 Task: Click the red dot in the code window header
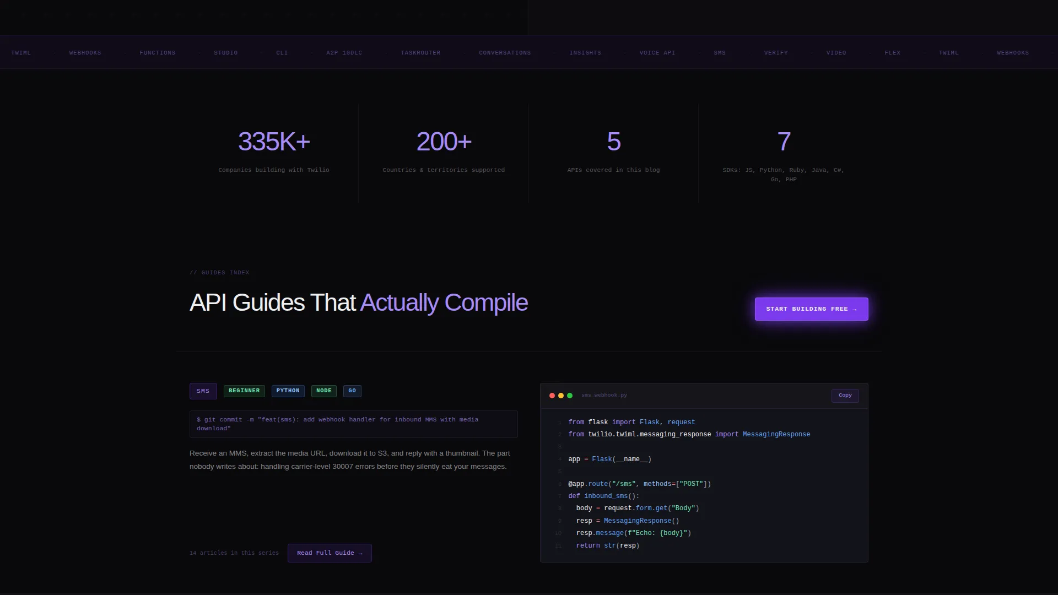point(552,396)
